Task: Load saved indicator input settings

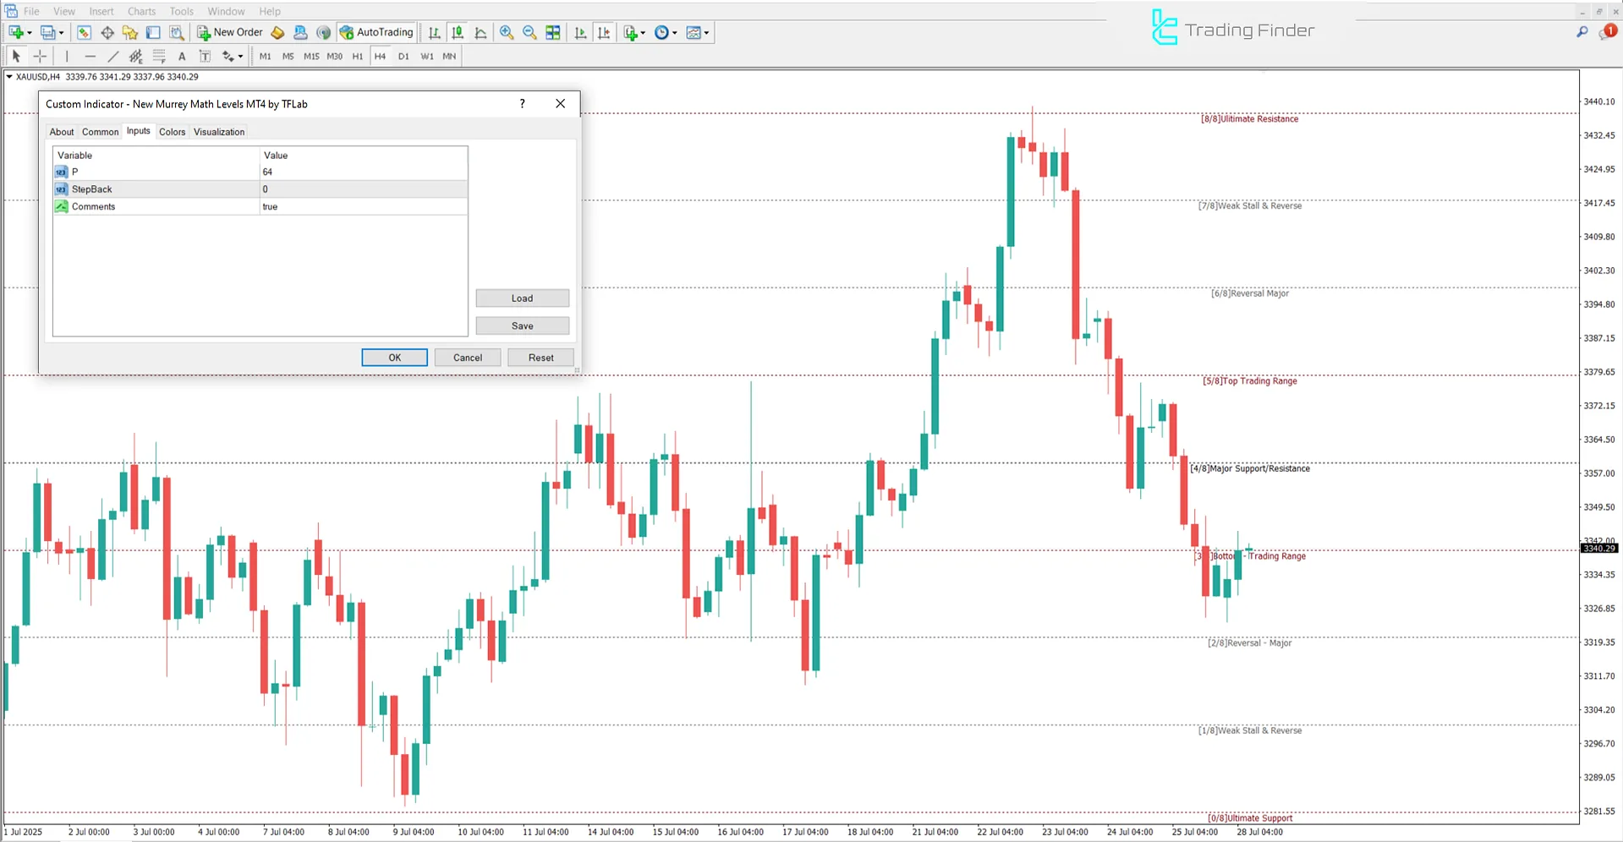Action: 522,298
